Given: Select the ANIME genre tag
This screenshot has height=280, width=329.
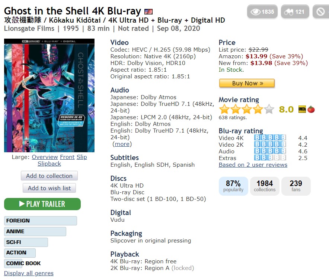Looking at the screenshot, I should click(x=35, y=231).
